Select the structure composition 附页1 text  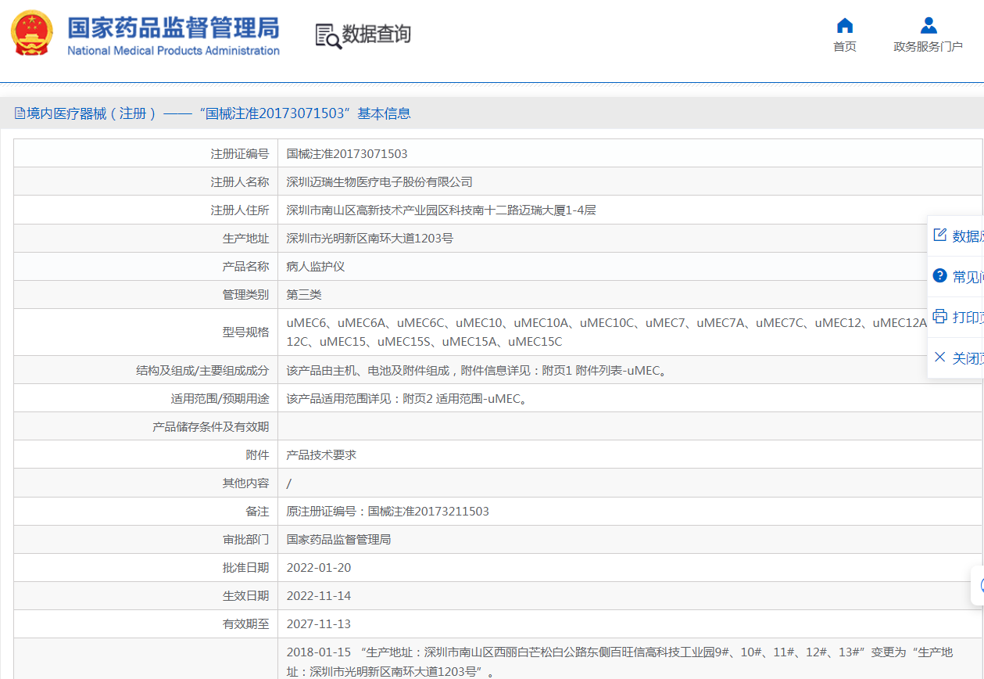pyautogui.click(x=478, y=371)
